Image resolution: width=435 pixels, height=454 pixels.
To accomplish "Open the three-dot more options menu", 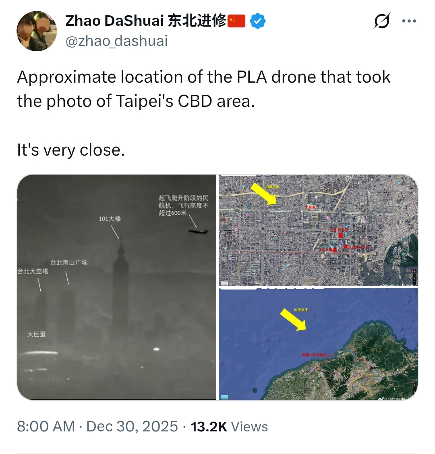I will [409, 21].
